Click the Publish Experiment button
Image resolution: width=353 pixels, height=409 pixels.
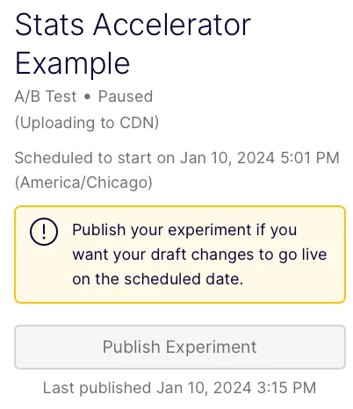[180, 347]
